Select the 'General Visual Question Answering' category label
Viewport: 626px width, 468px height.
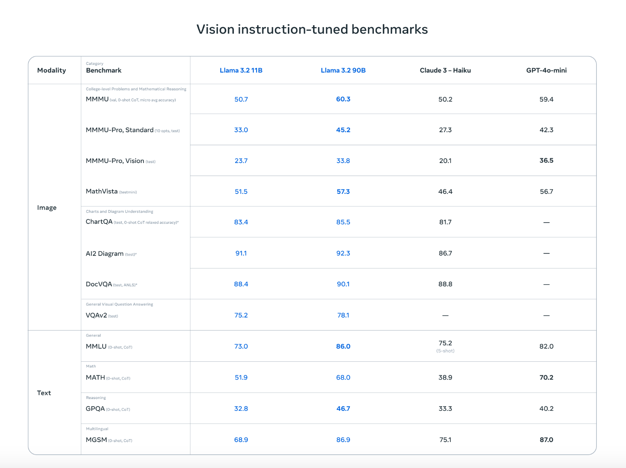tap(120, 304)
